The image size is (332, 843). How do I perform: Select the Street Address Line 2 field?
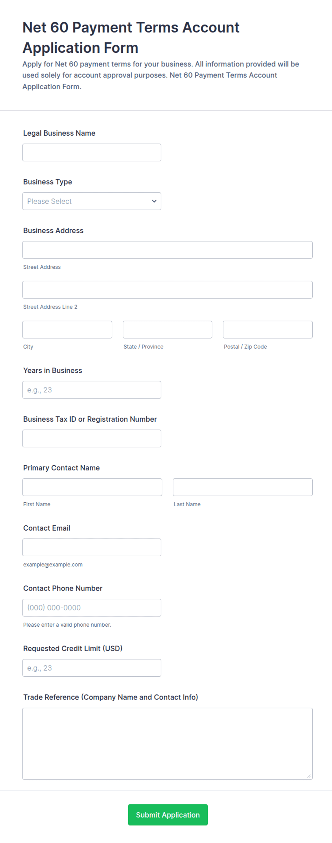click(x=167, y=290)
